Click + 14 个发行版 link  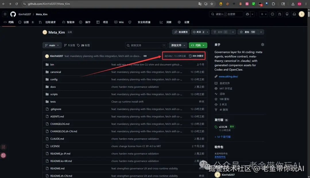point(223,137)
